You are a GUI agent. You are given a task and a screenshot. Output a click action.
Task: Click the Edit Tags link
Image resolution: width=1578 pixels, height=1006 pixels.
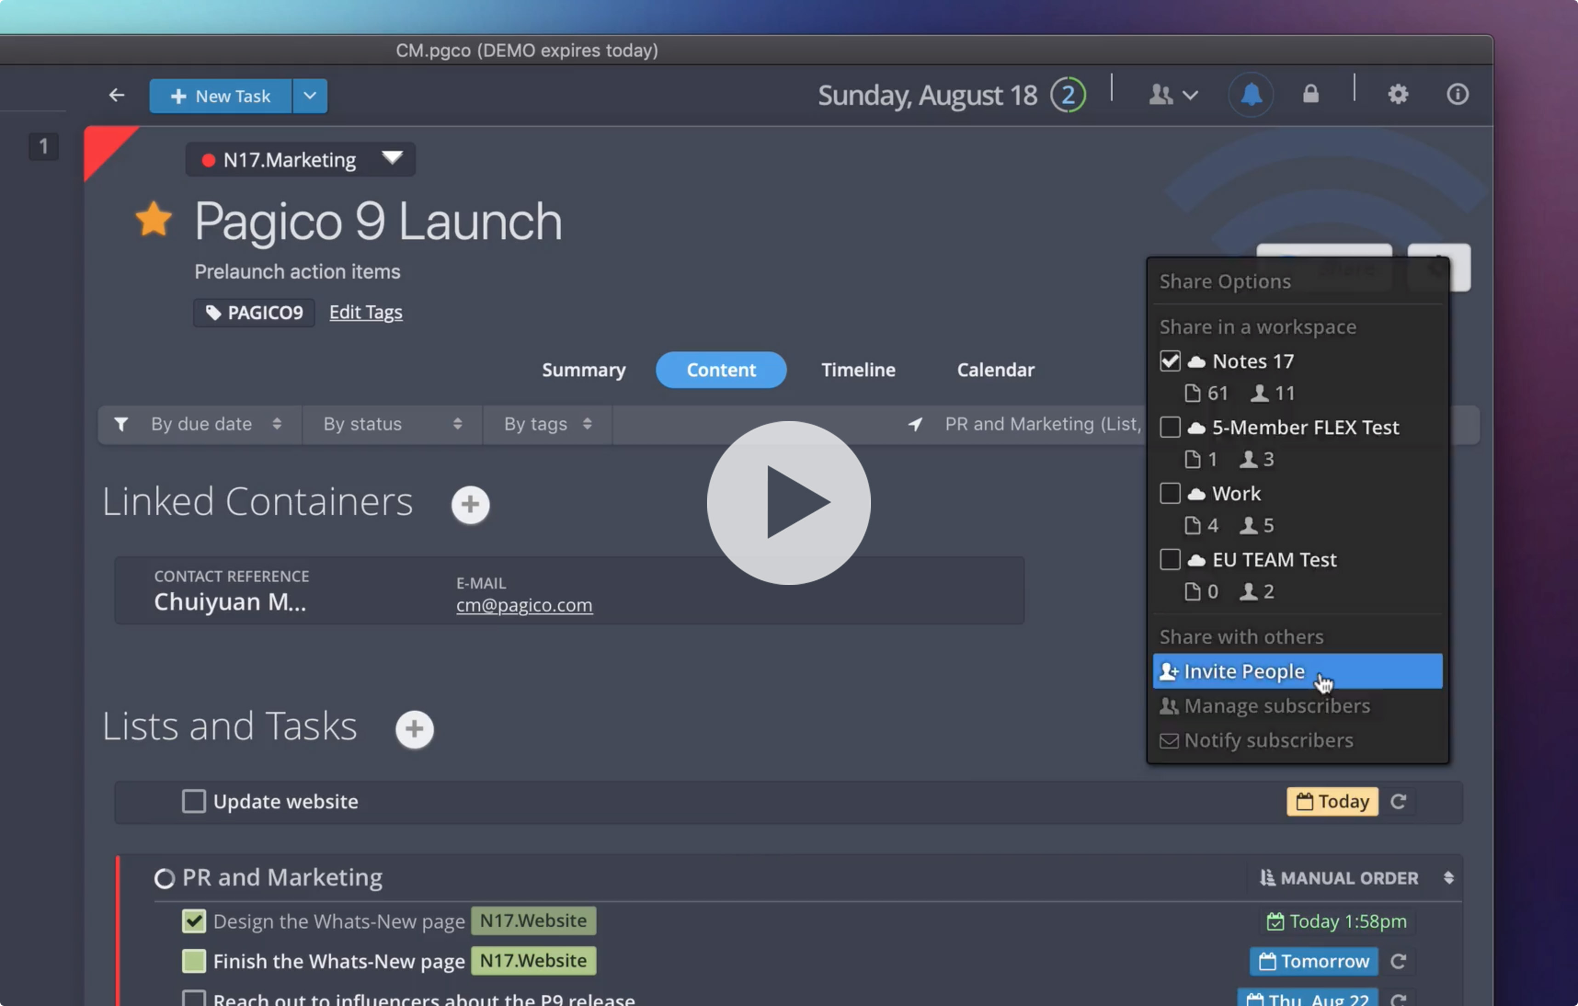pyautogui.click(x=366, y=312)
